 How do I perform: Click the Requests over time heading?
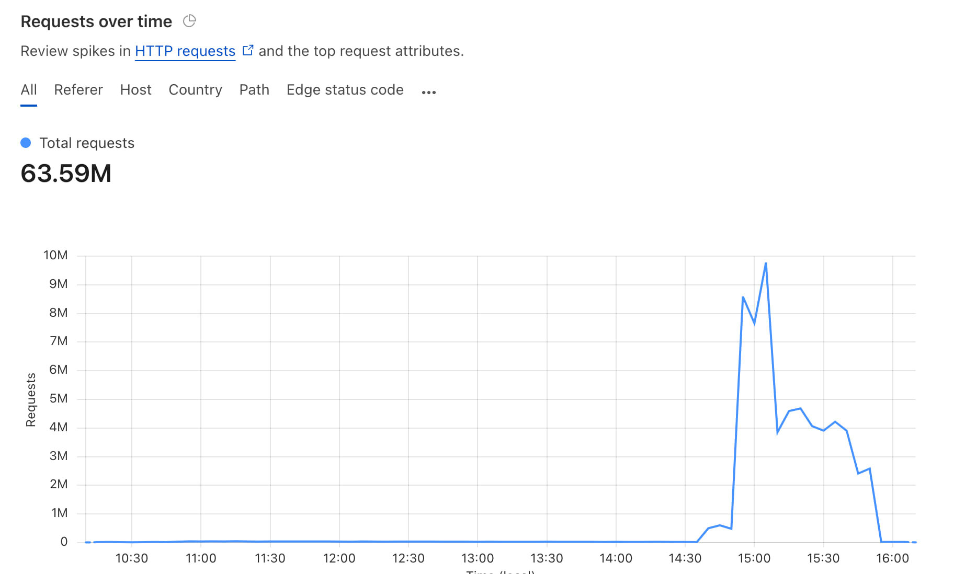point(96,21)
